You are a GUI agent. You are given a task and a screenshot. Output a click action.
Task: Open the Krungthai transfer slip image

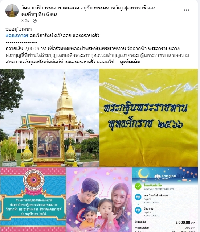tap(165, 200)
